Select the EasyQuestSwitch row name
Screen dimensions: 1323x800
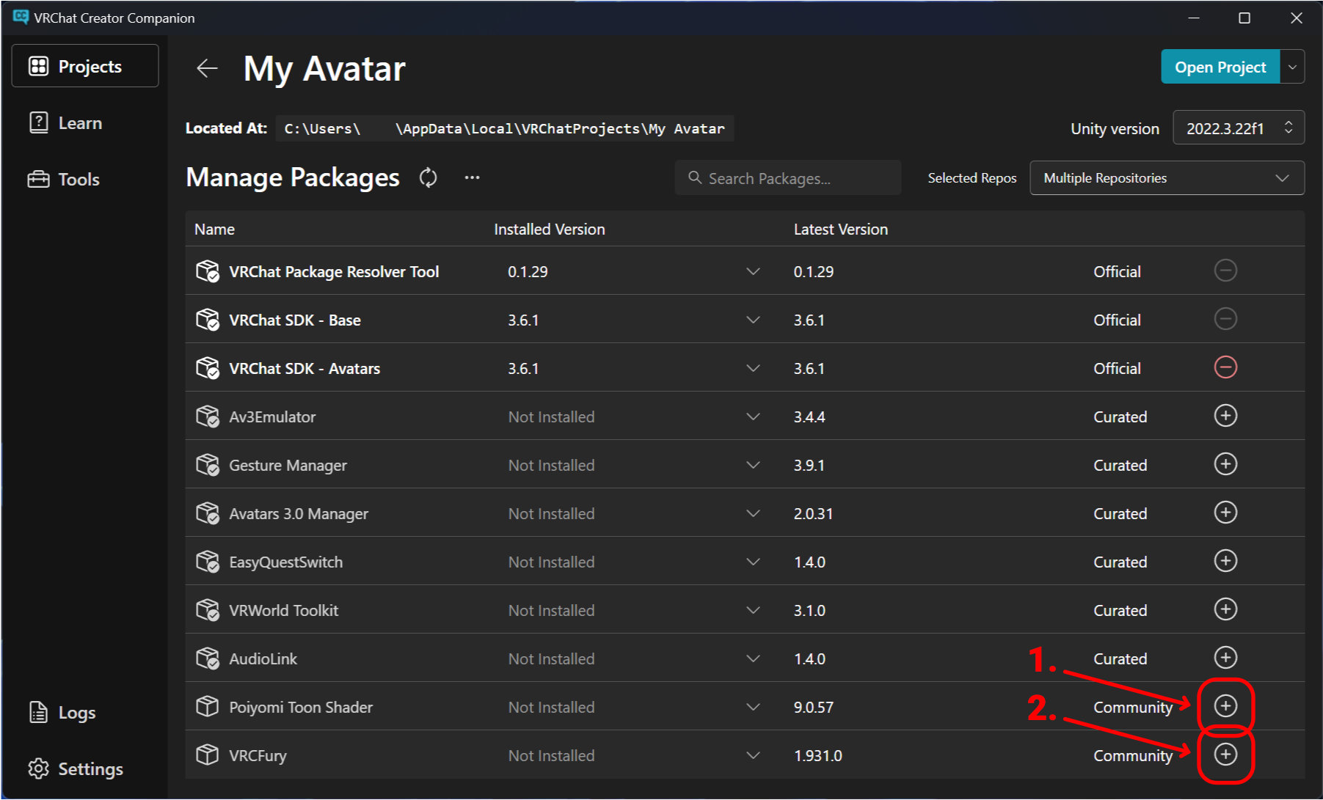[285, 562]
